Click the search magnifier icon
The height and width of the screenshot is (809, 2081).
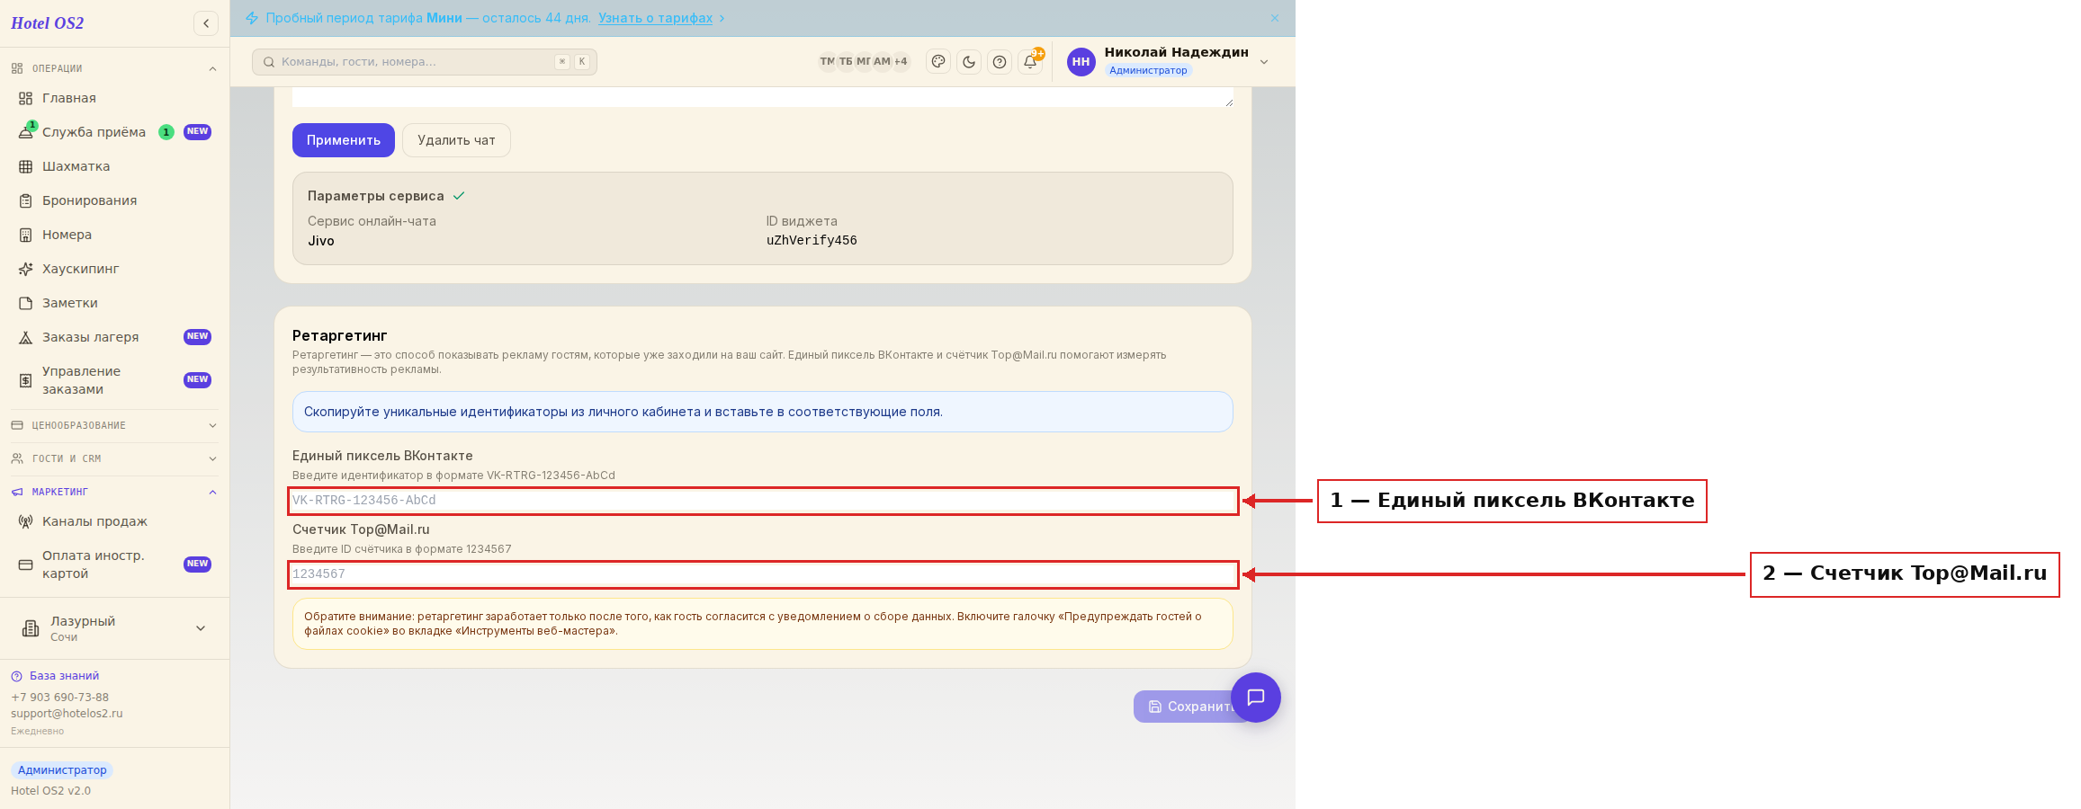point(268,62)
